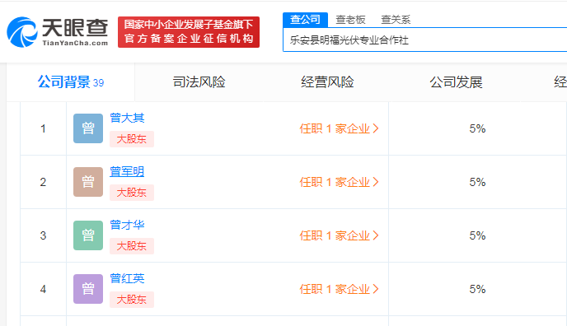567x326 pixels.
Task: Open the 司法风险 tab
Action: pos(199,82)
